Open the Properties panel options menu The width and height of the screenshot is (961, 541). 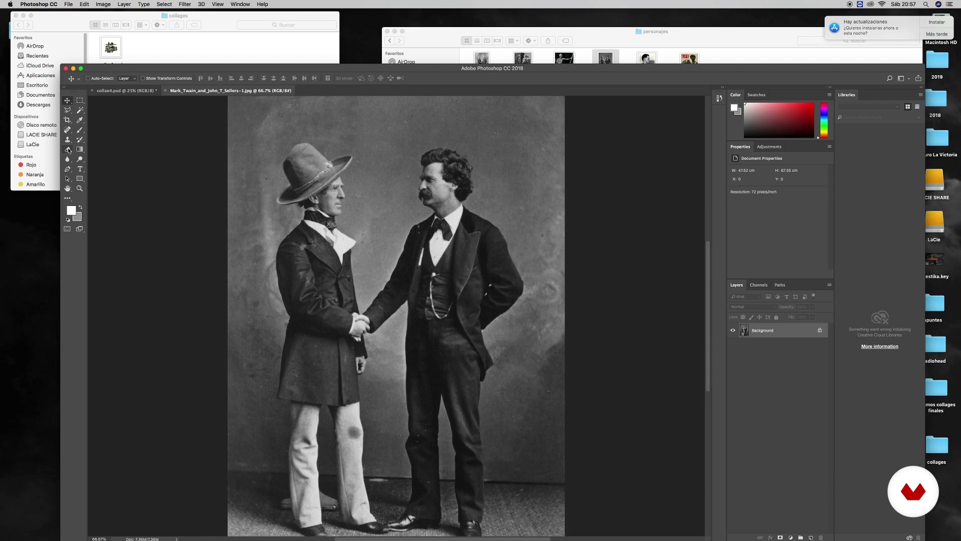coord(829,147)
